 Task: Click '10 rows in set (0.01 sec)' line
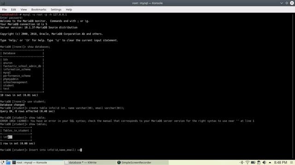(x=19, y=95)
